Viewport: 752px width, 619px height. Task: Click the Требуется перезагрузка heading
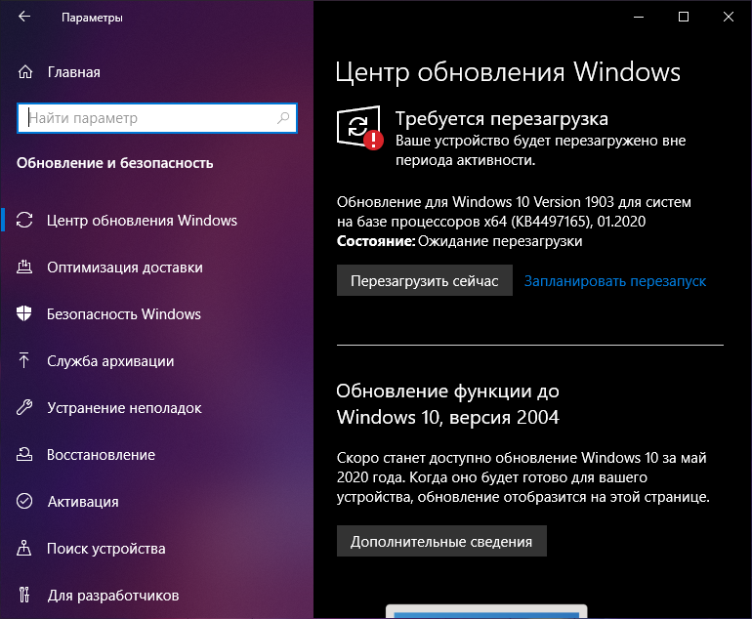(x=502, y=118)
